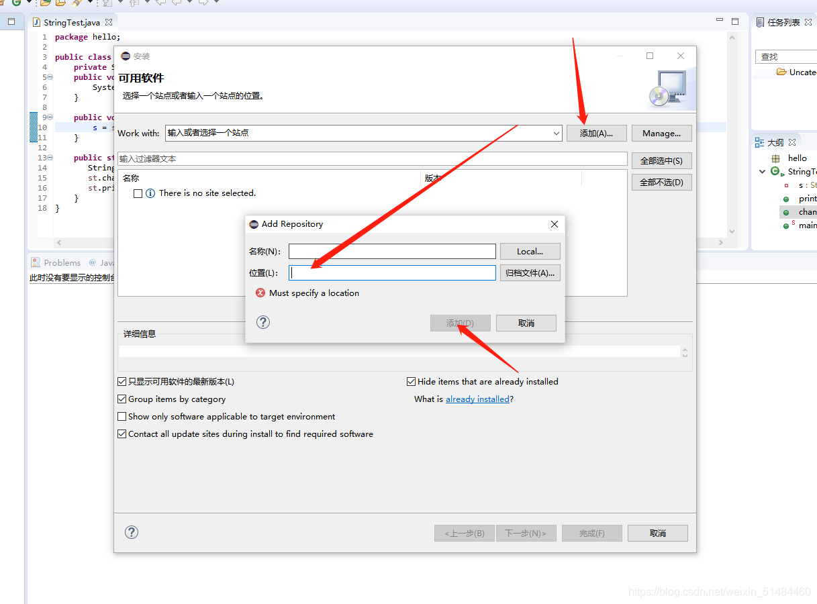The height and width of the screenshot is (604, 817).
Task: Click the <上一步(B) back button
Action: tap(465, 533)
